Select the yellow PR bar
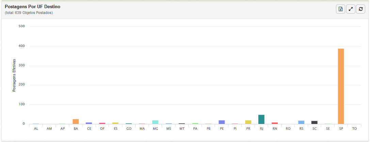This screenshot has width=370, height=142. (248, 122)
